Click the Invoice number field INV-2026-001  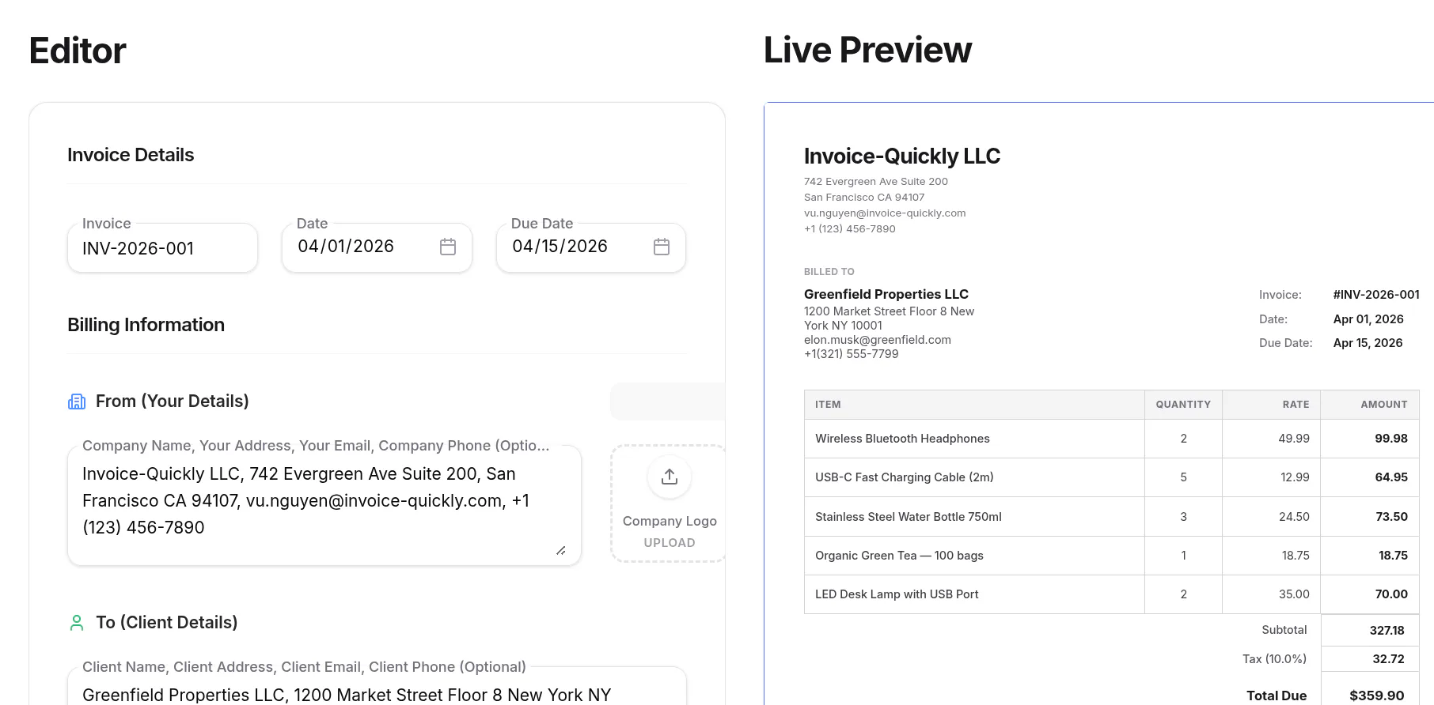click(162, 248)
